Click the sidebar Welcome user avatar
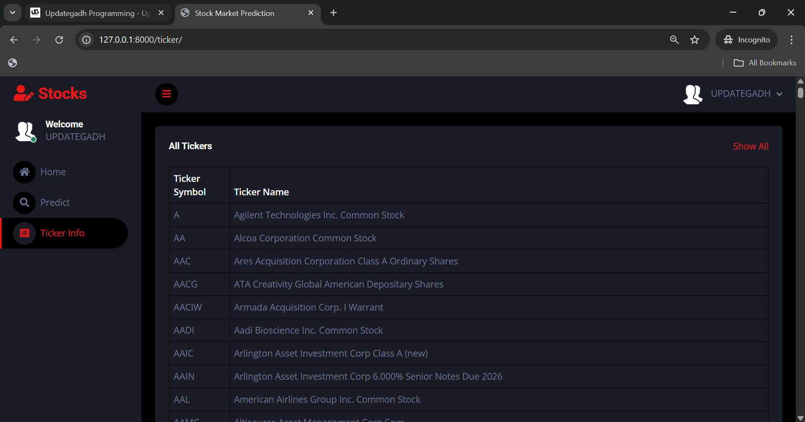Screen dimensions: 805x422 tap(25, 131)
